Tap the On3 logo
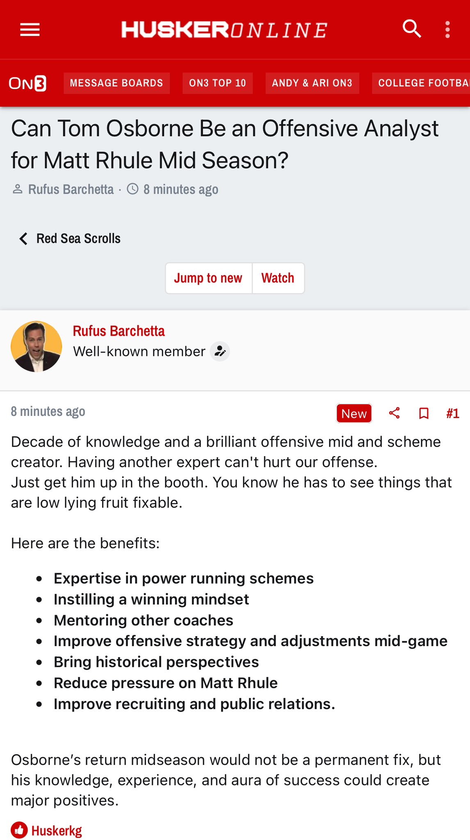This screenshot has width=470, height=840. [27, 83]
